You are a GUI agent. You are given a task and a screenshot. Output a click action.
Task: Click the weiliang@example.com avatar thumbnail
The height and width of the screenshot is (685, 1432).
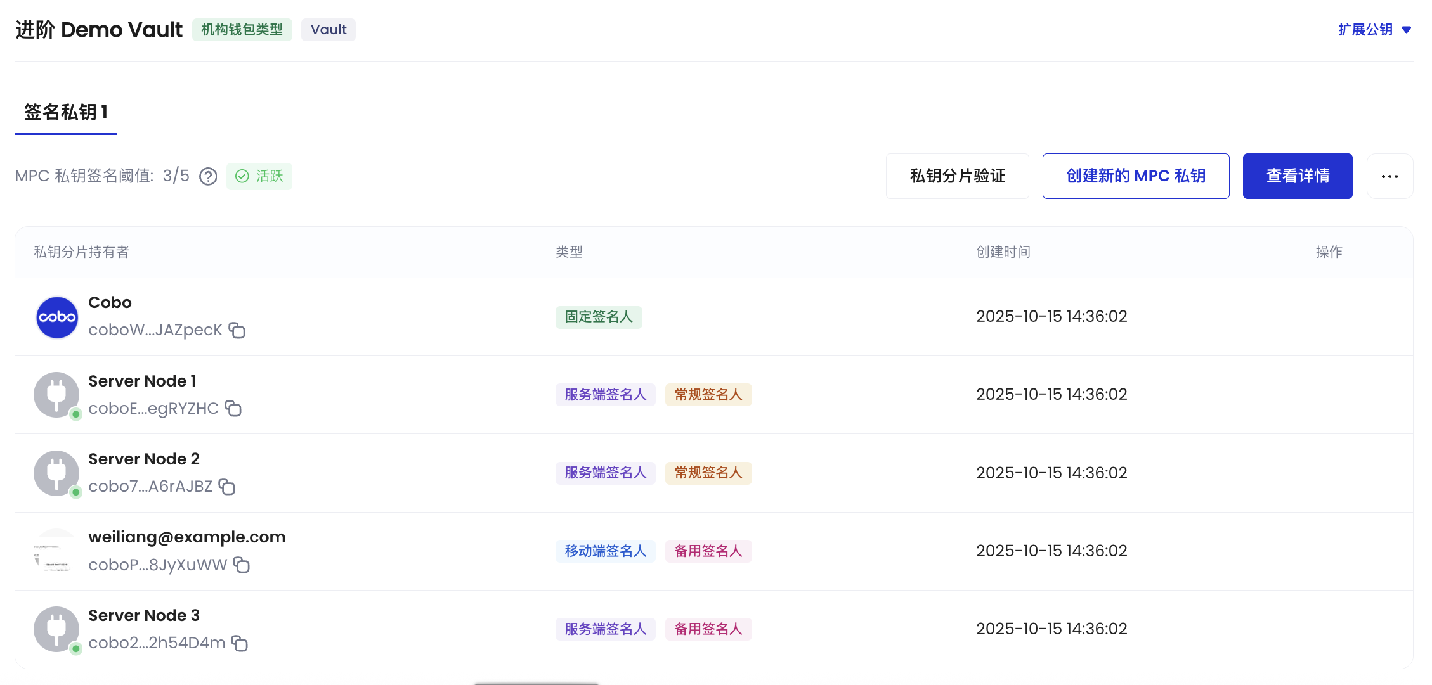pos(56,551)
